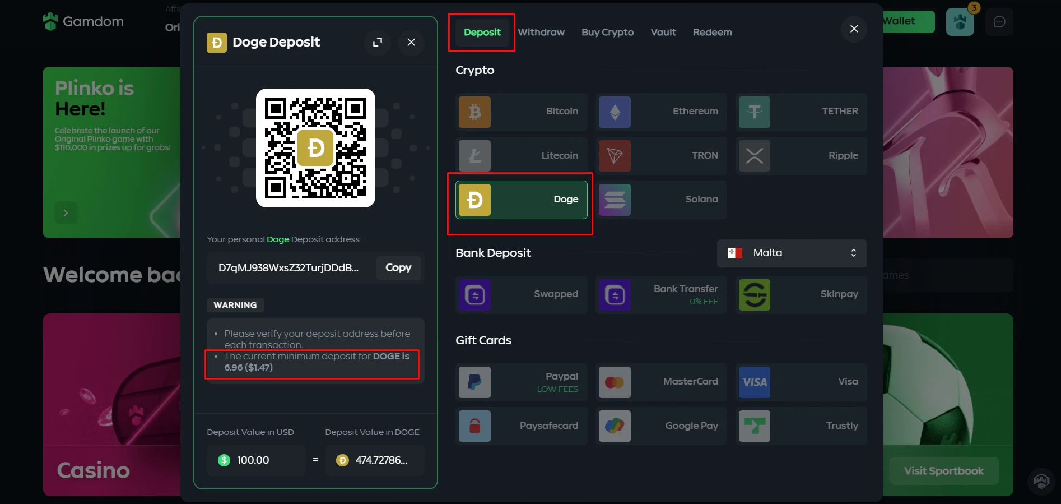Choose Google Pay gift card option
This screenshot has height=504, width=1061.
pyautogui.click(x=661, y=426)
